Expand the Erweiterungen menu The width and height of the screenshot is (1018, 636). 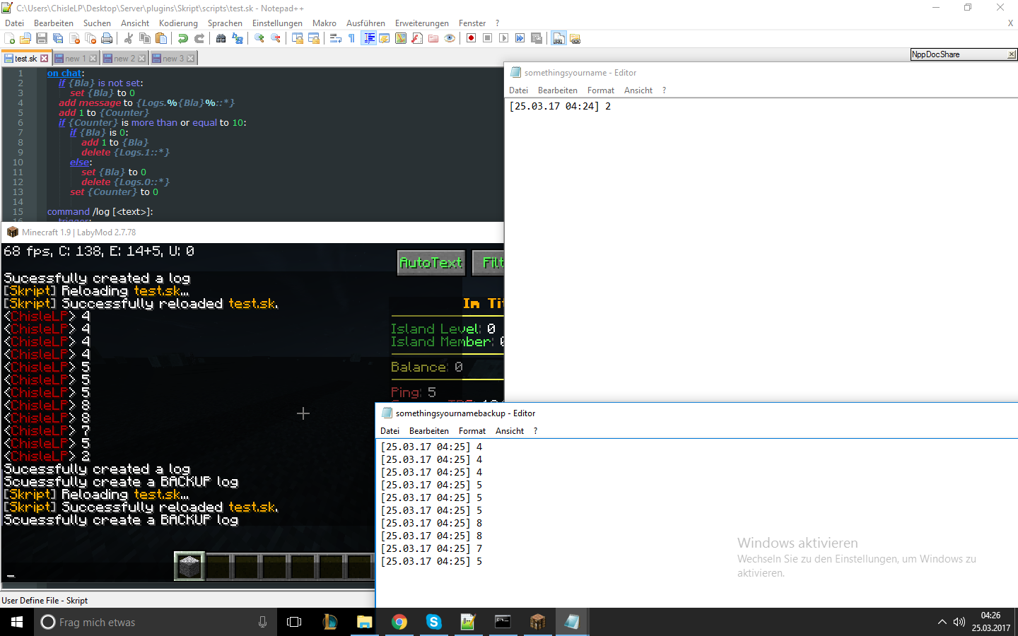pyautogui.click(x=421, y=23)
